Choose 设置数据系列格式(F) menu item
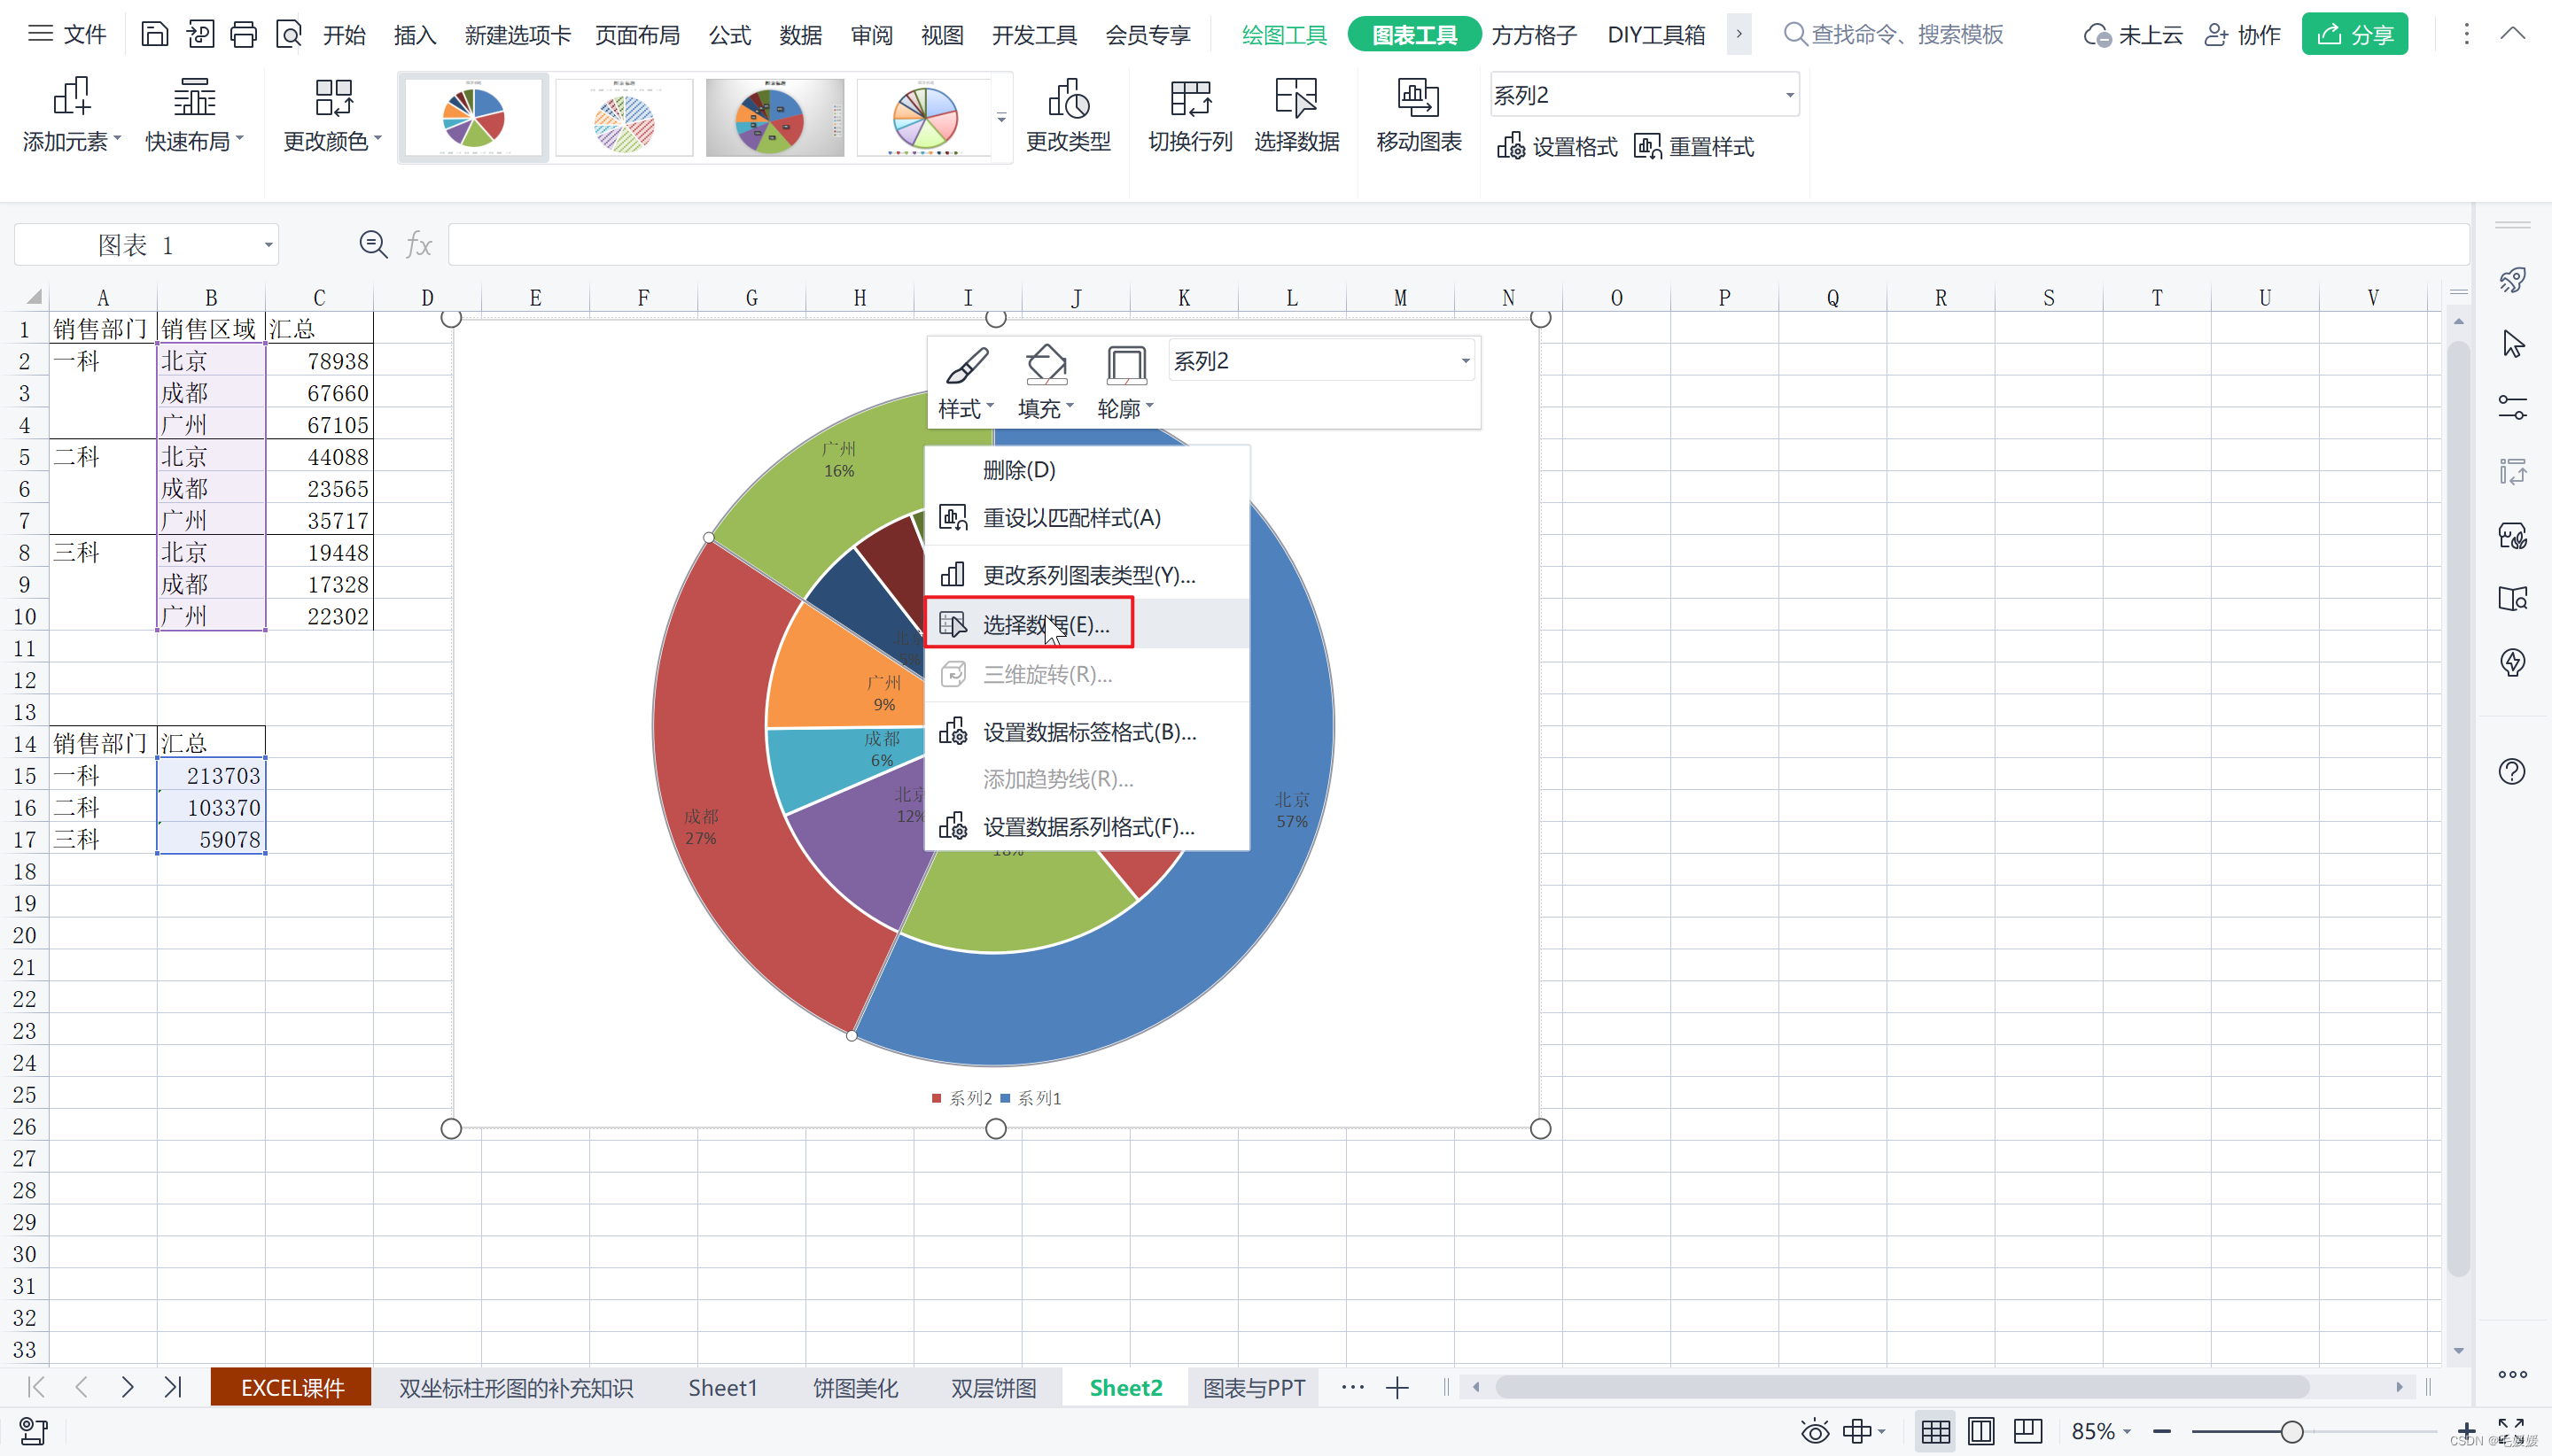Viewport: 2552px width, 1456px height. 1086,827
